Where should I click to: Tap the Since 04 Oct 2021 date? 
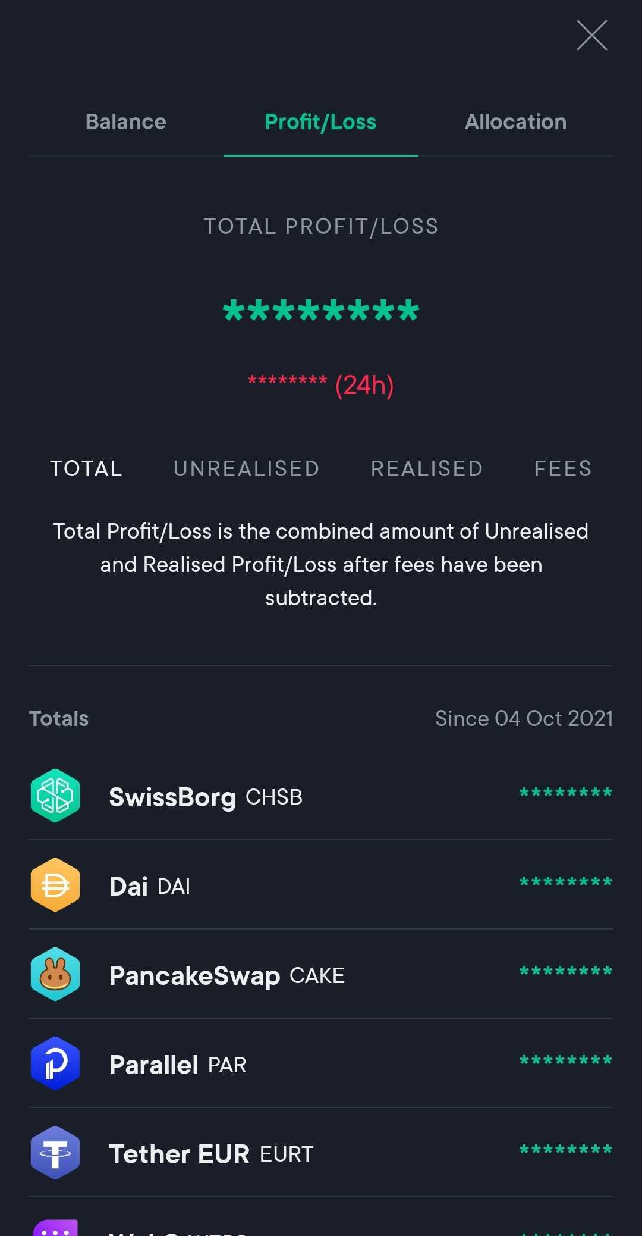click(x=524, y=719)
